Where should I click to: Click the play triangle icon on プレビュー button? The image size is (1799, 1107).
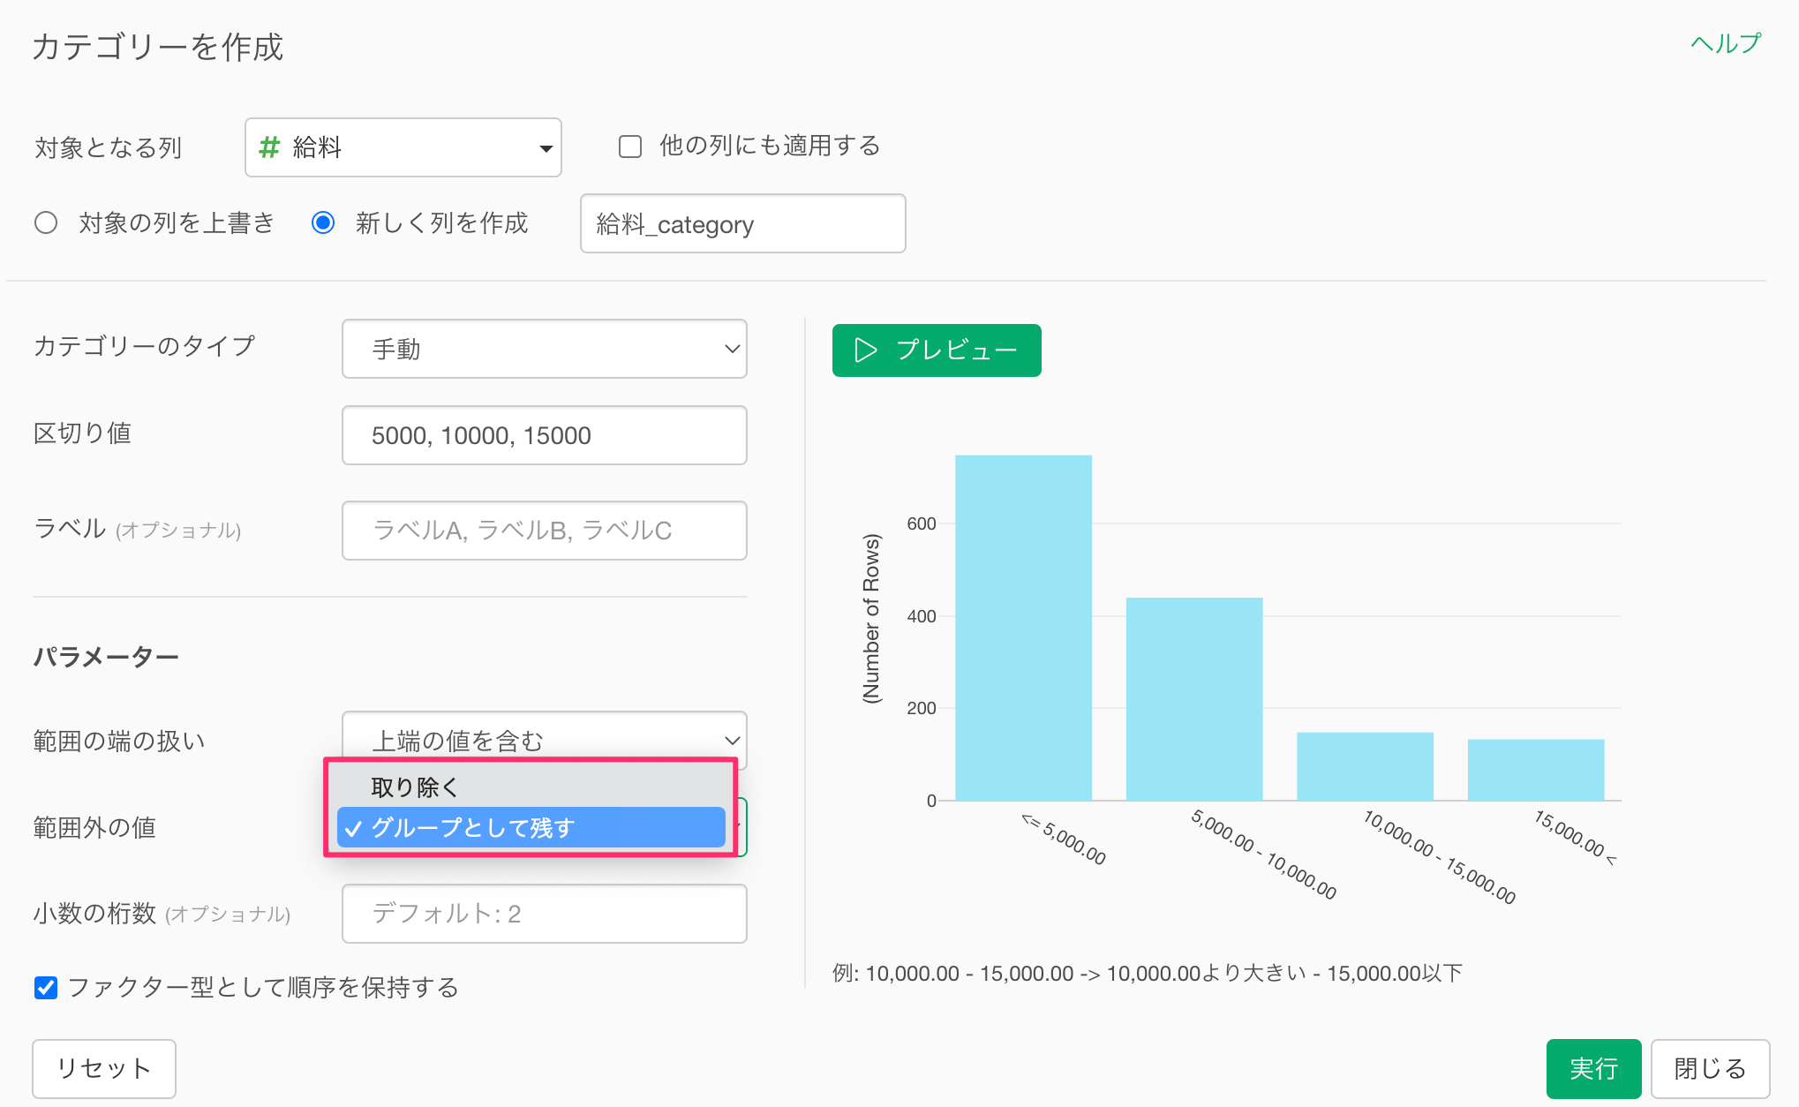(x=865, y=350)
